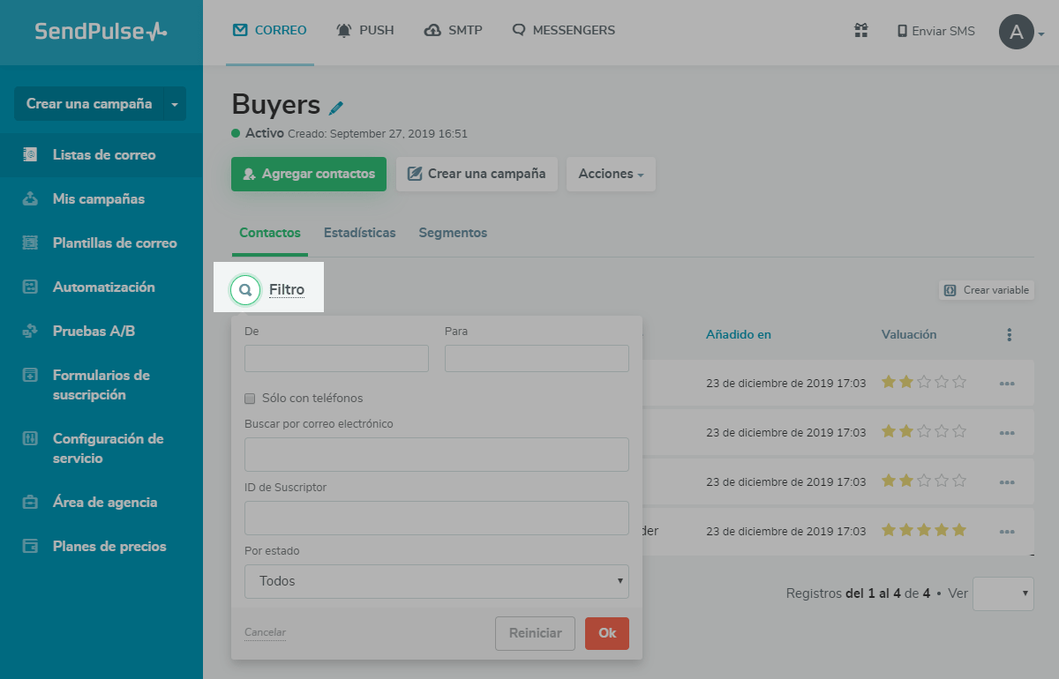Viewport: 1059px width, 679px height.
Task: Switch to the SMTP tab
Action: [453, 31]
